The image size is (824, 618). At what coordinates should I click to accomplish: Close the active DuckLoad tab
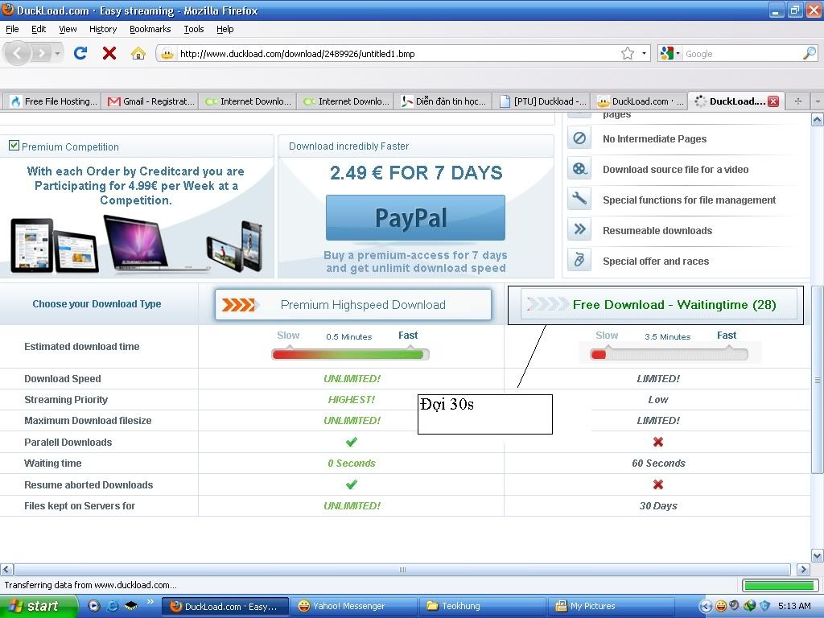tap(773, 101)
